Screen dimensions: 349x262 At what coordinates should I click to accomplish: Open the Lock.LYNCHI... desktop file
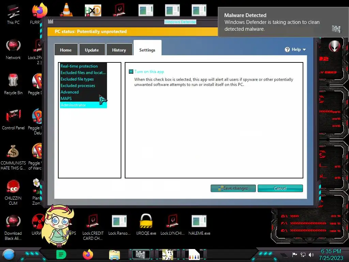(x=172, y=225)
